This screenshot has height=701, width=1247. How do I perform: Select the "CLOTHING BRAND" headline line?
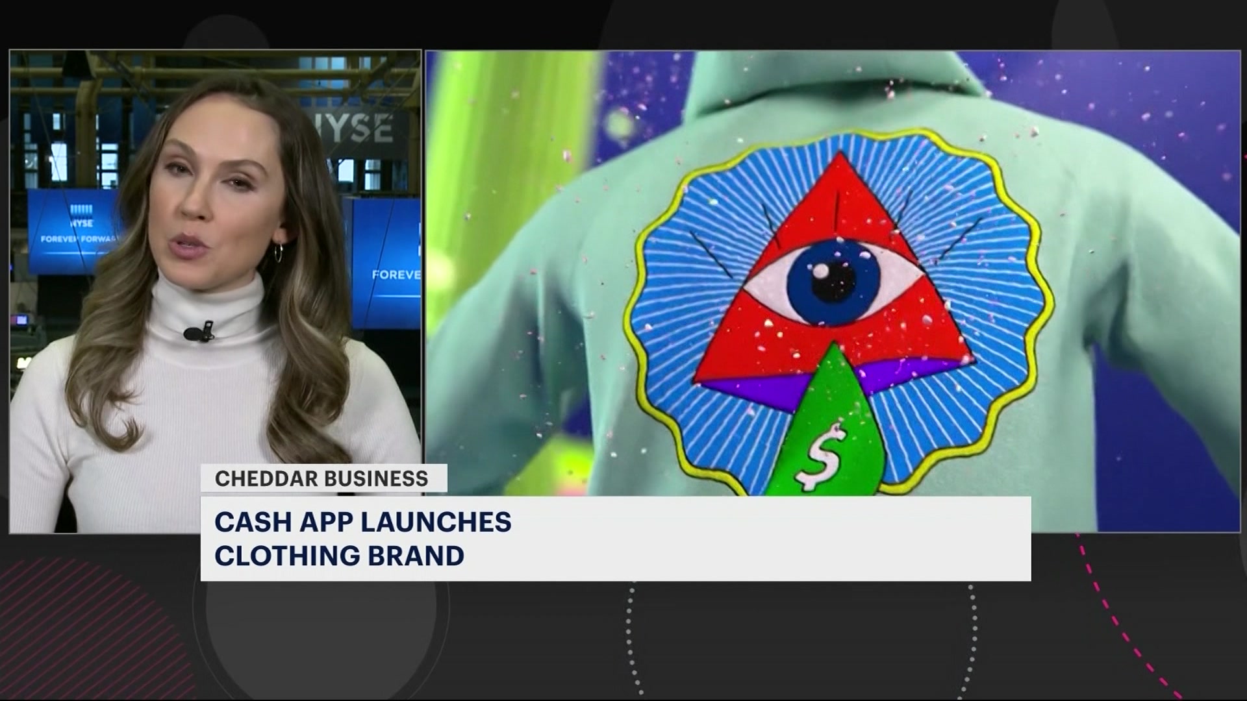[x=340, y=556]
